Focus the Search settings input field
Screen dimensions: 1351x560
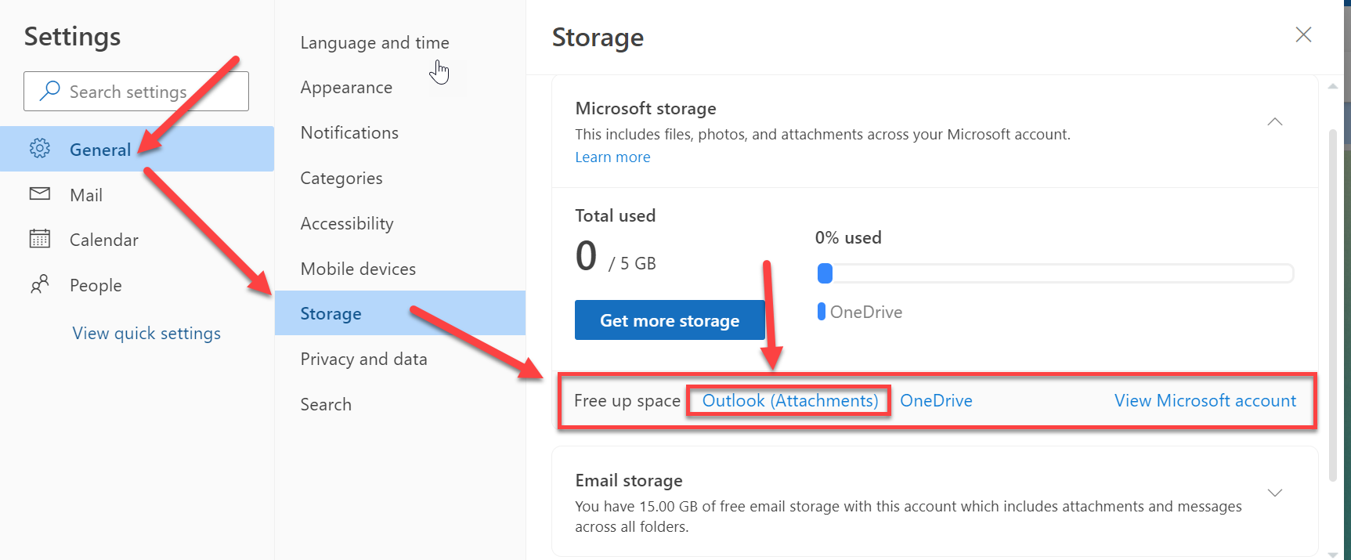pos(149,92)
